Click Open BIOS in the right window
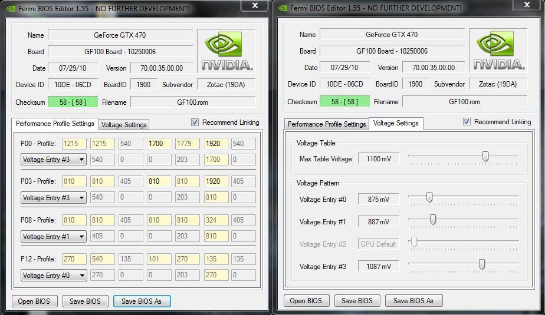This screenshot has height=315, width=545. click(x=306, y=300)
